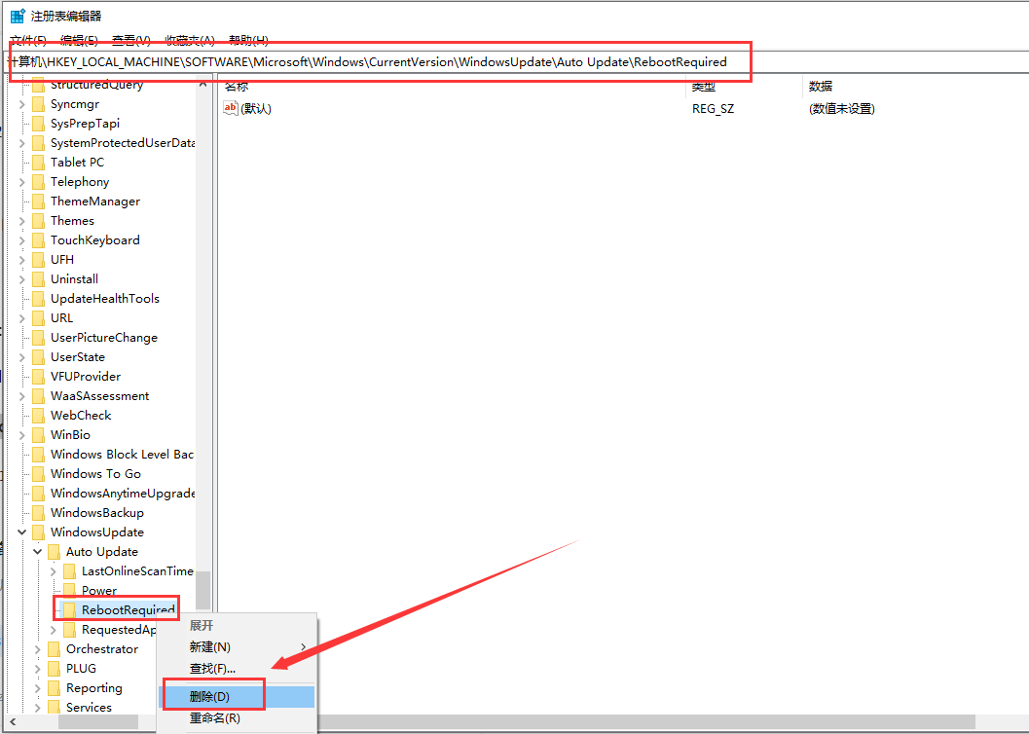Screen dimensions: 1029x734
Task: Click the Themes folder icon
Action: tap(39, 220)
